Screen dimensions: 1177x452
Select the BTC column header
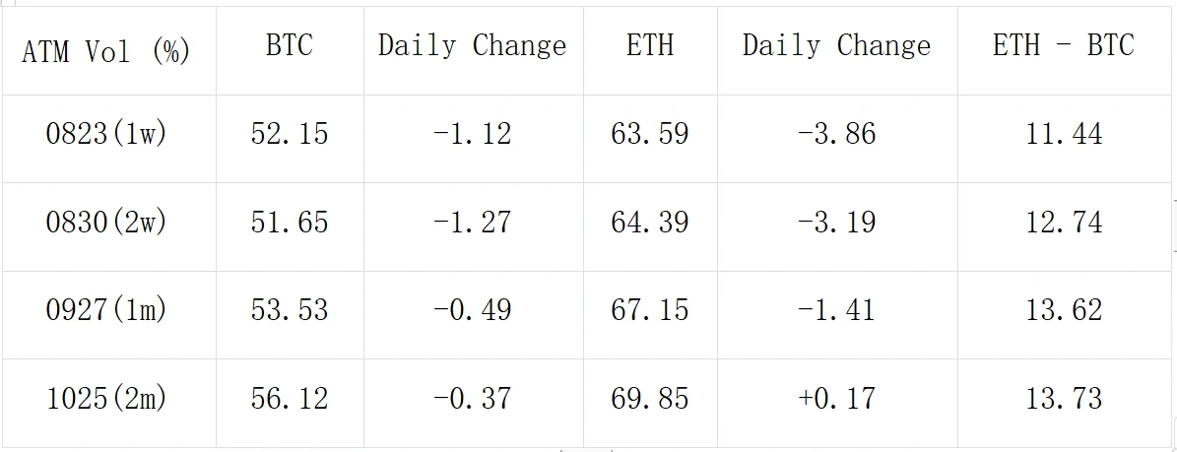[x=290, y=45]
